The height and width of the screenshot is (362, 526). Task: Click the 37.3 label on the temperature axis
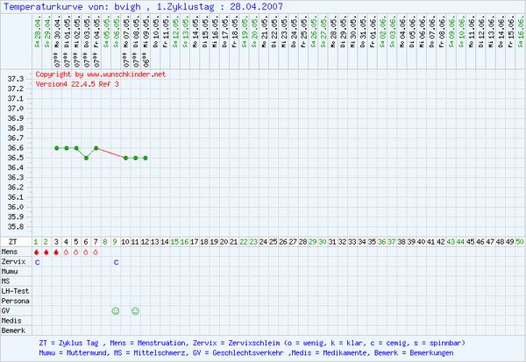15,79
